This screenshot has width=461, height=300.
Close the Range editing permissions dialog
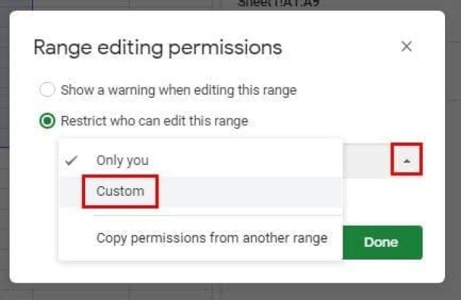[x=406, y=47]
